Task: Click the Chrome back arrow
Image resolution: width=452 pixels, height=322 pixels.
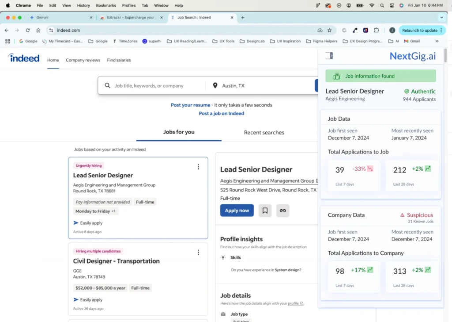Action: coord(7,31)
